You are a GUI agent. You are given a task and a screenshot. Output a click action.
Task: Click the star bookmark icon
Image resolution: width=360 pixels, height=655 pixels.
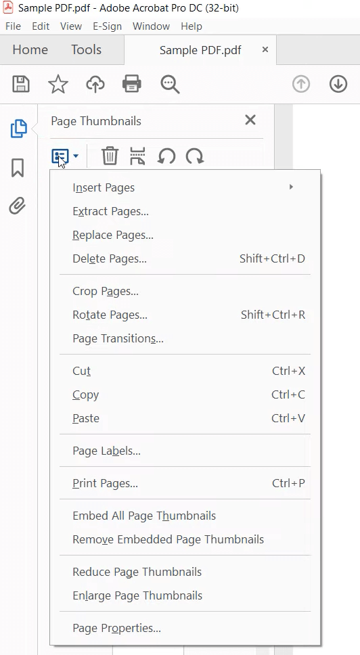click(x=58, y=84)
